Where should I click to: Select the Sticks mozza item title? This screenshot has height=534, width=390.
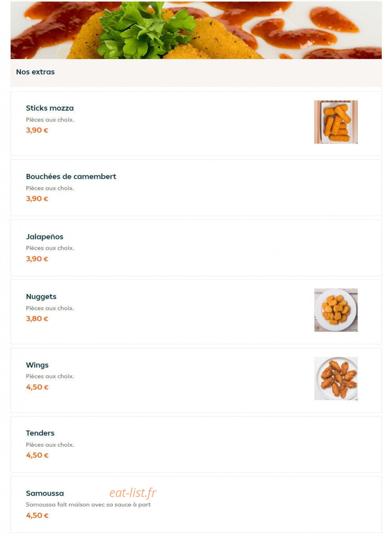[50, 108]
